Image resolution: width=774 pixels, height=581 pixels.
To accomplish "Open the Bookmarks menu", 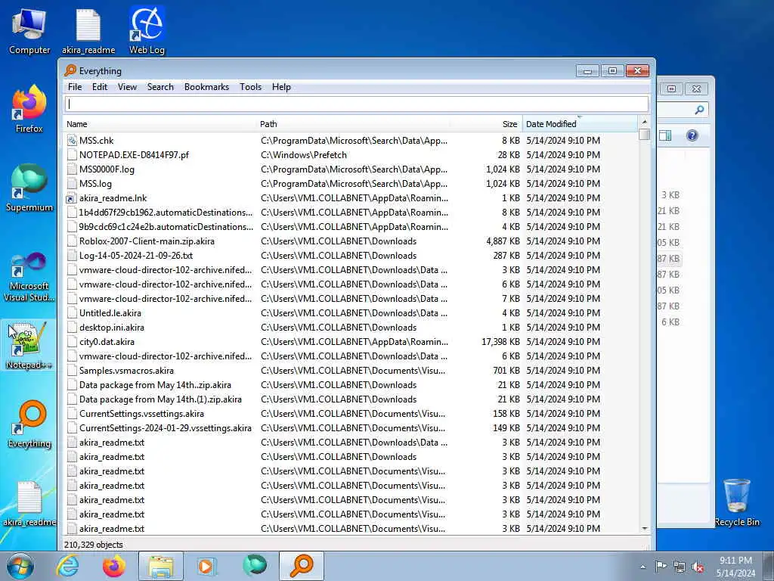I will tap(206, 87).
